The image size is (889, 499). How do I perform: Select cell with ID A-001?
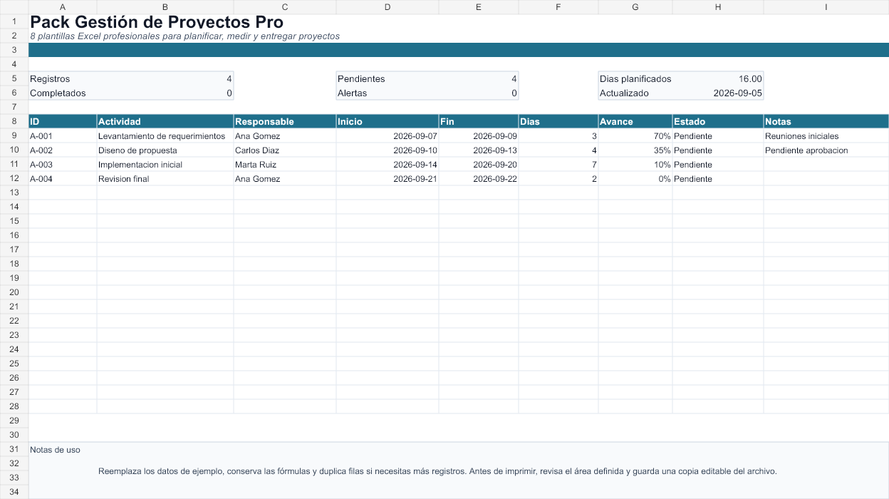coord(63,135)
